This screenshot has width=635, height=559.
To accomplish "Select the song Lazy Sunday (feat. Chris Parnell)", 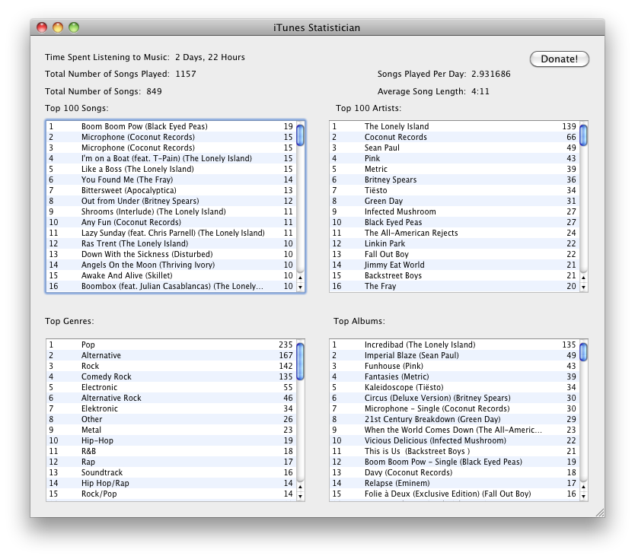I will (x=171, y=233).
